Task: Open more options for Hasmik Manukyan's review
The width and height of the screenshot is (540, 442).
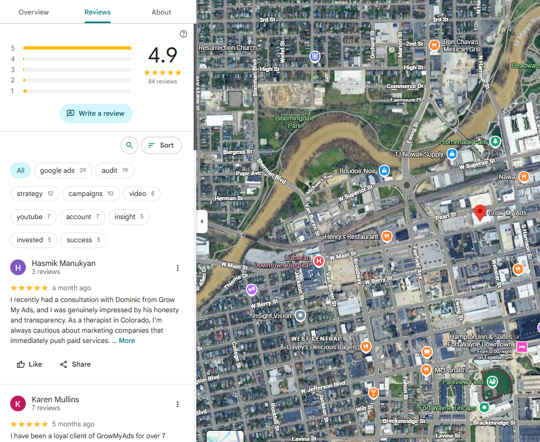Action: pyautogui.click(x=177, y=268)
